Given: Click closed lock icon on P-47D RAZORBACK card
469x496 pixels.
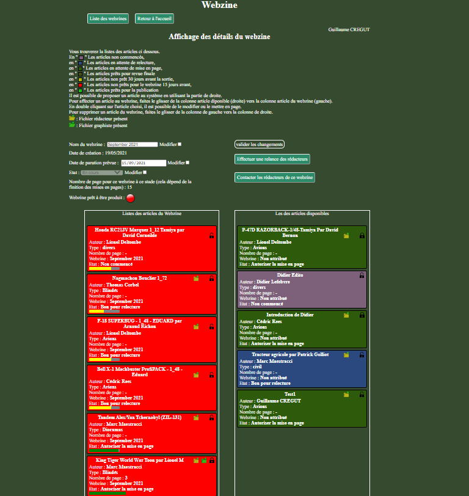Looking at the screenshot, I should click(x=362, y=236).
